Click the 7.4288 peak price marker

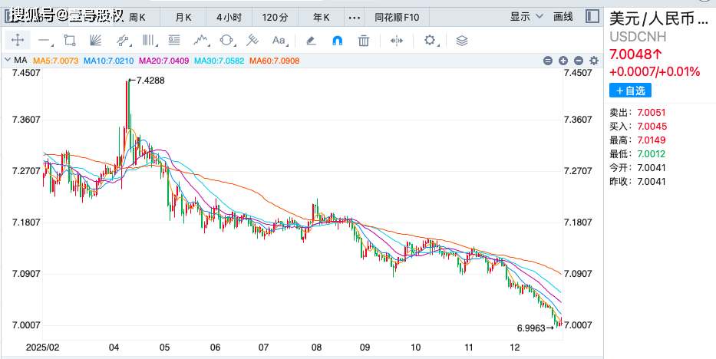150,80
